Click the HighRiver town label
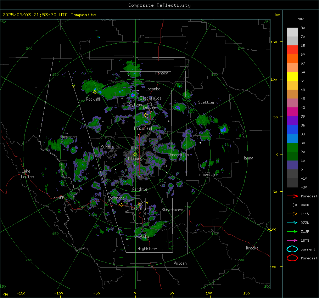The width and height of the screenshot is (319, 298). [147, 249]
